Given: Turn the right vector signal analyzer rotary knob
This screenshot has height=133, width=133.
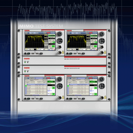Looking at the screenshot, I should coord(102,34).
